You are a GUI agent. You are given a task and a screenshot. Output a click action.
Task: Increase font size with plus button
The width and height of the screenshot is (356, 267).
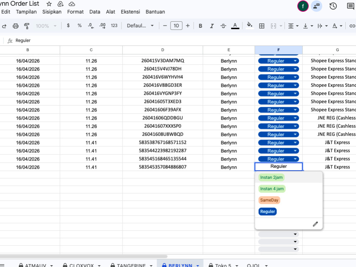(x=188, y=26)
